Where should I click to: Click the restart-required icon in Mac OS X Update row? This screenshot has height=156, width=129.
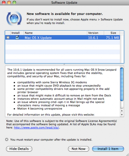point(8,37)
